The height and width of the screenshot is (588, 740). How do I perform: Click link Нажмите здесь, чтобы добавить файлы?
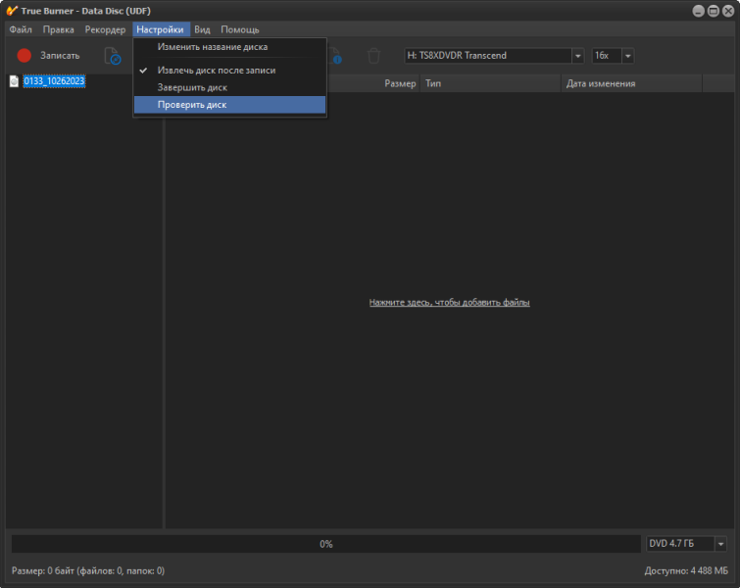(449, 303)
